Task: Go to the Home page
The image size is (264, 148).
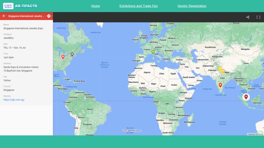Action: coord(95,6)
